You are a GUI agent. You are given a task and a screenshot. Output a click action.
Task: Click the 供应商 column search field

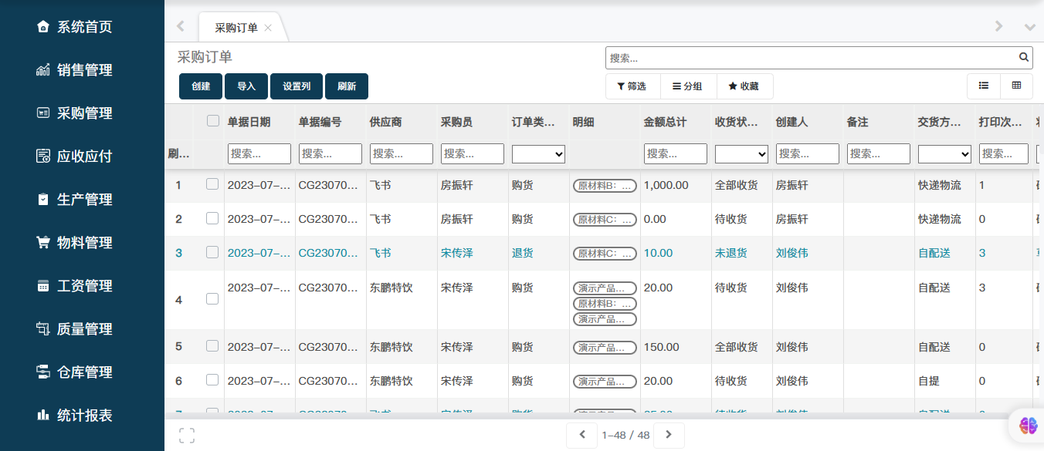pos(401,154)
